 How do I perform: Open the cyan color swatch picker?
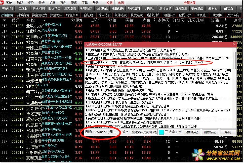(161, 132)
